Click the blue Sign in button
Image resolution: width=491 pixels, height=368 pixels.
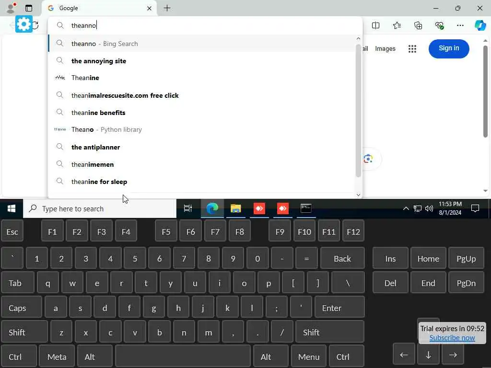click(449, 48)
